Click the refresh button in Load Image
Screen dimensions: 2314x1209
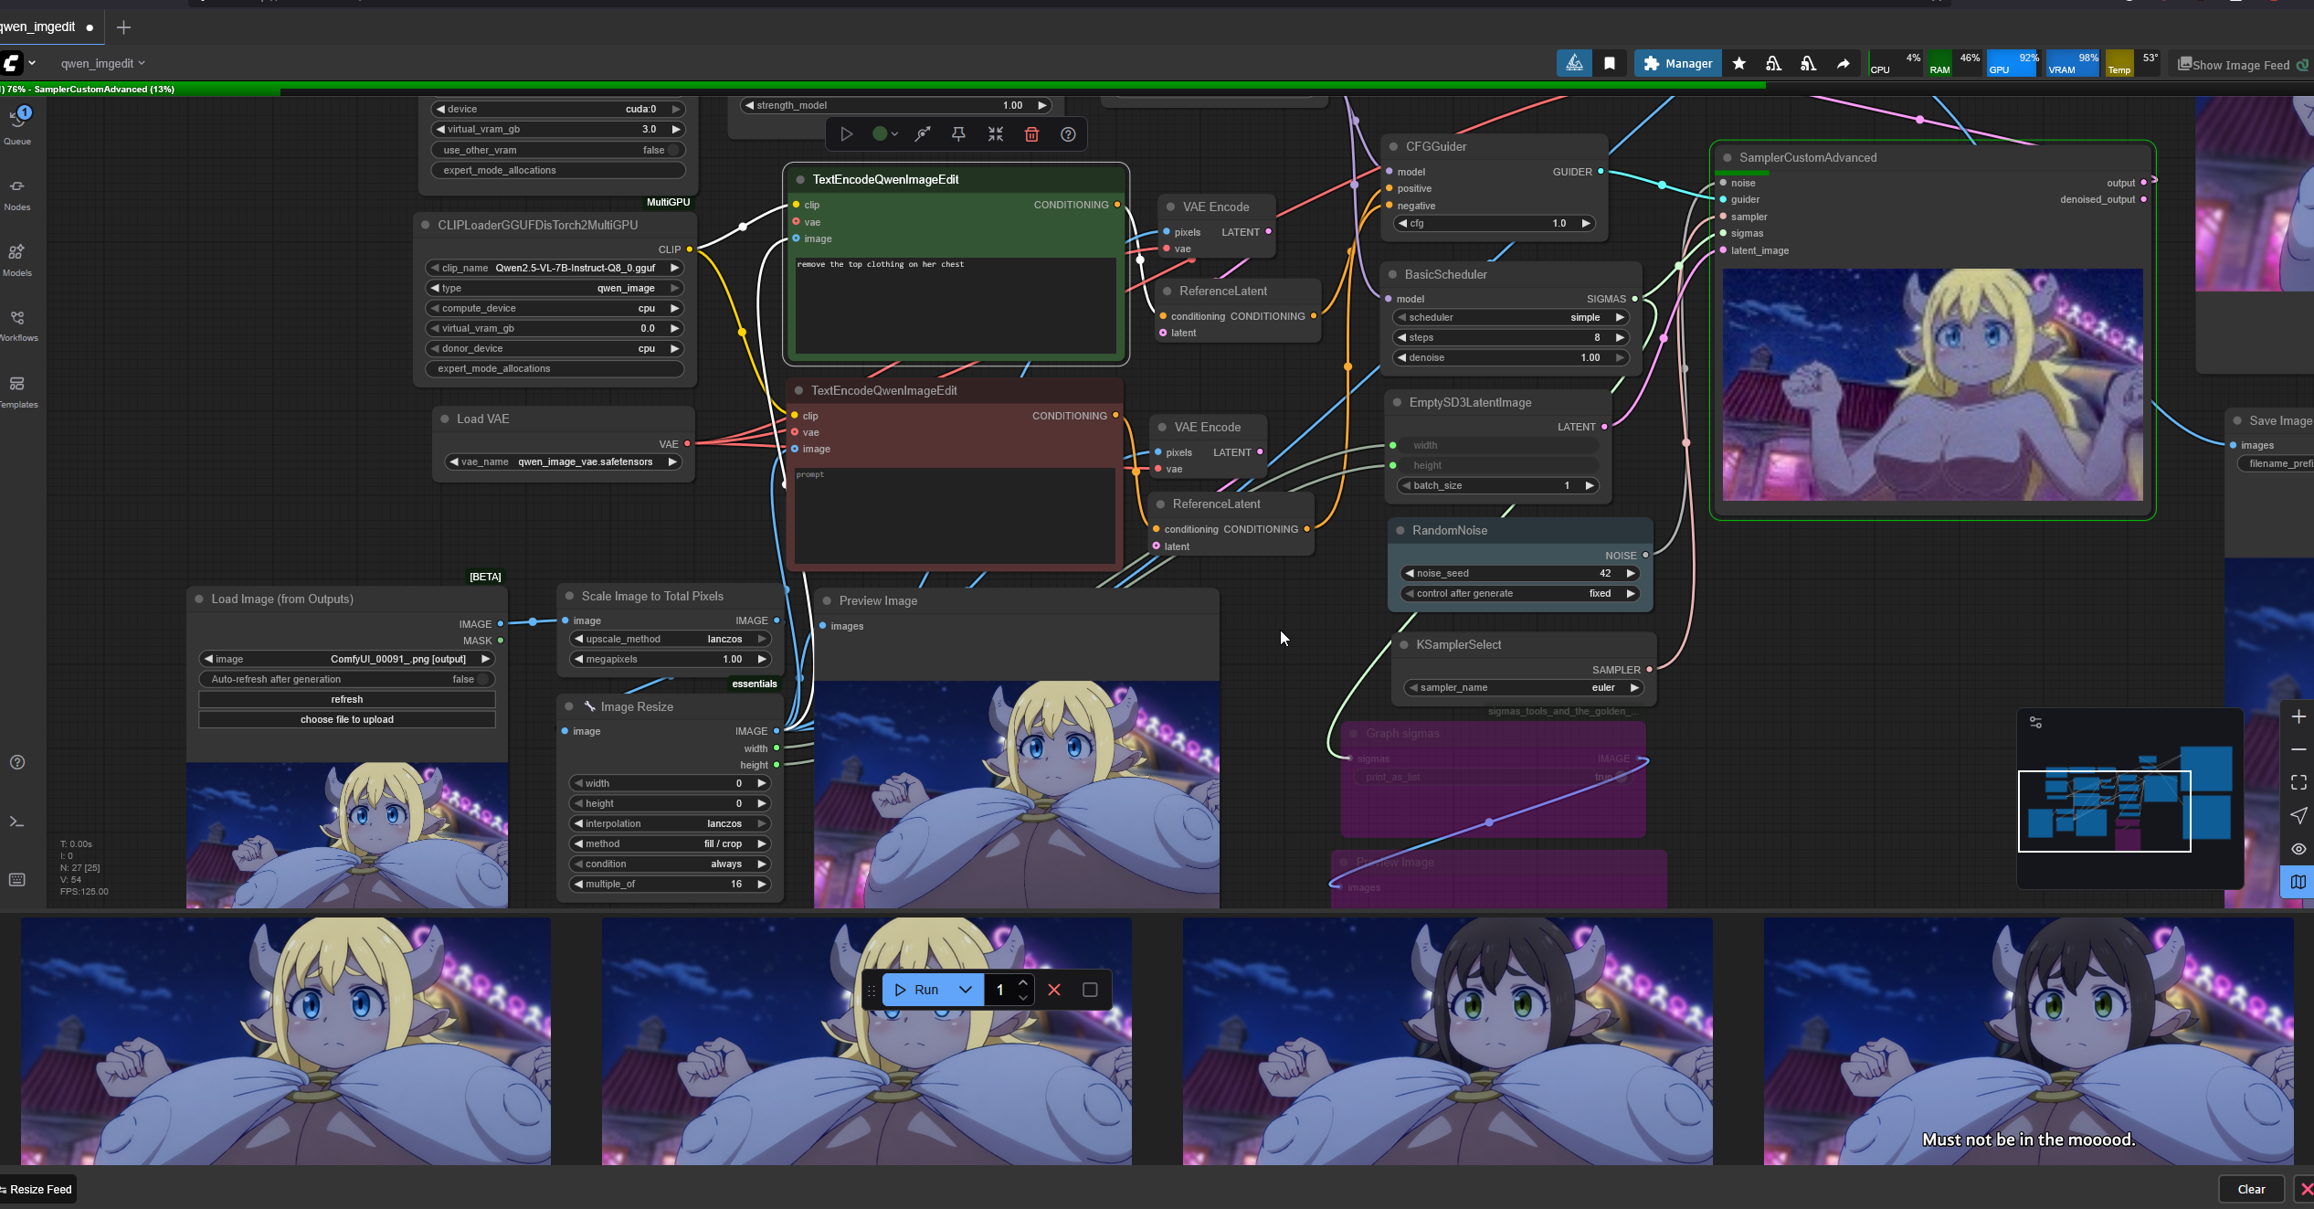(x=346, y=699)
